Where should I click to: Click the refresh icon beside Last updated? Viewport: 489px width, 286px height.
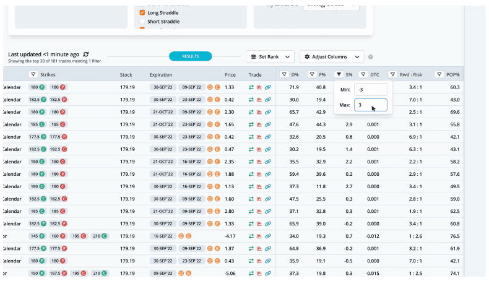[x=86, y=54]
